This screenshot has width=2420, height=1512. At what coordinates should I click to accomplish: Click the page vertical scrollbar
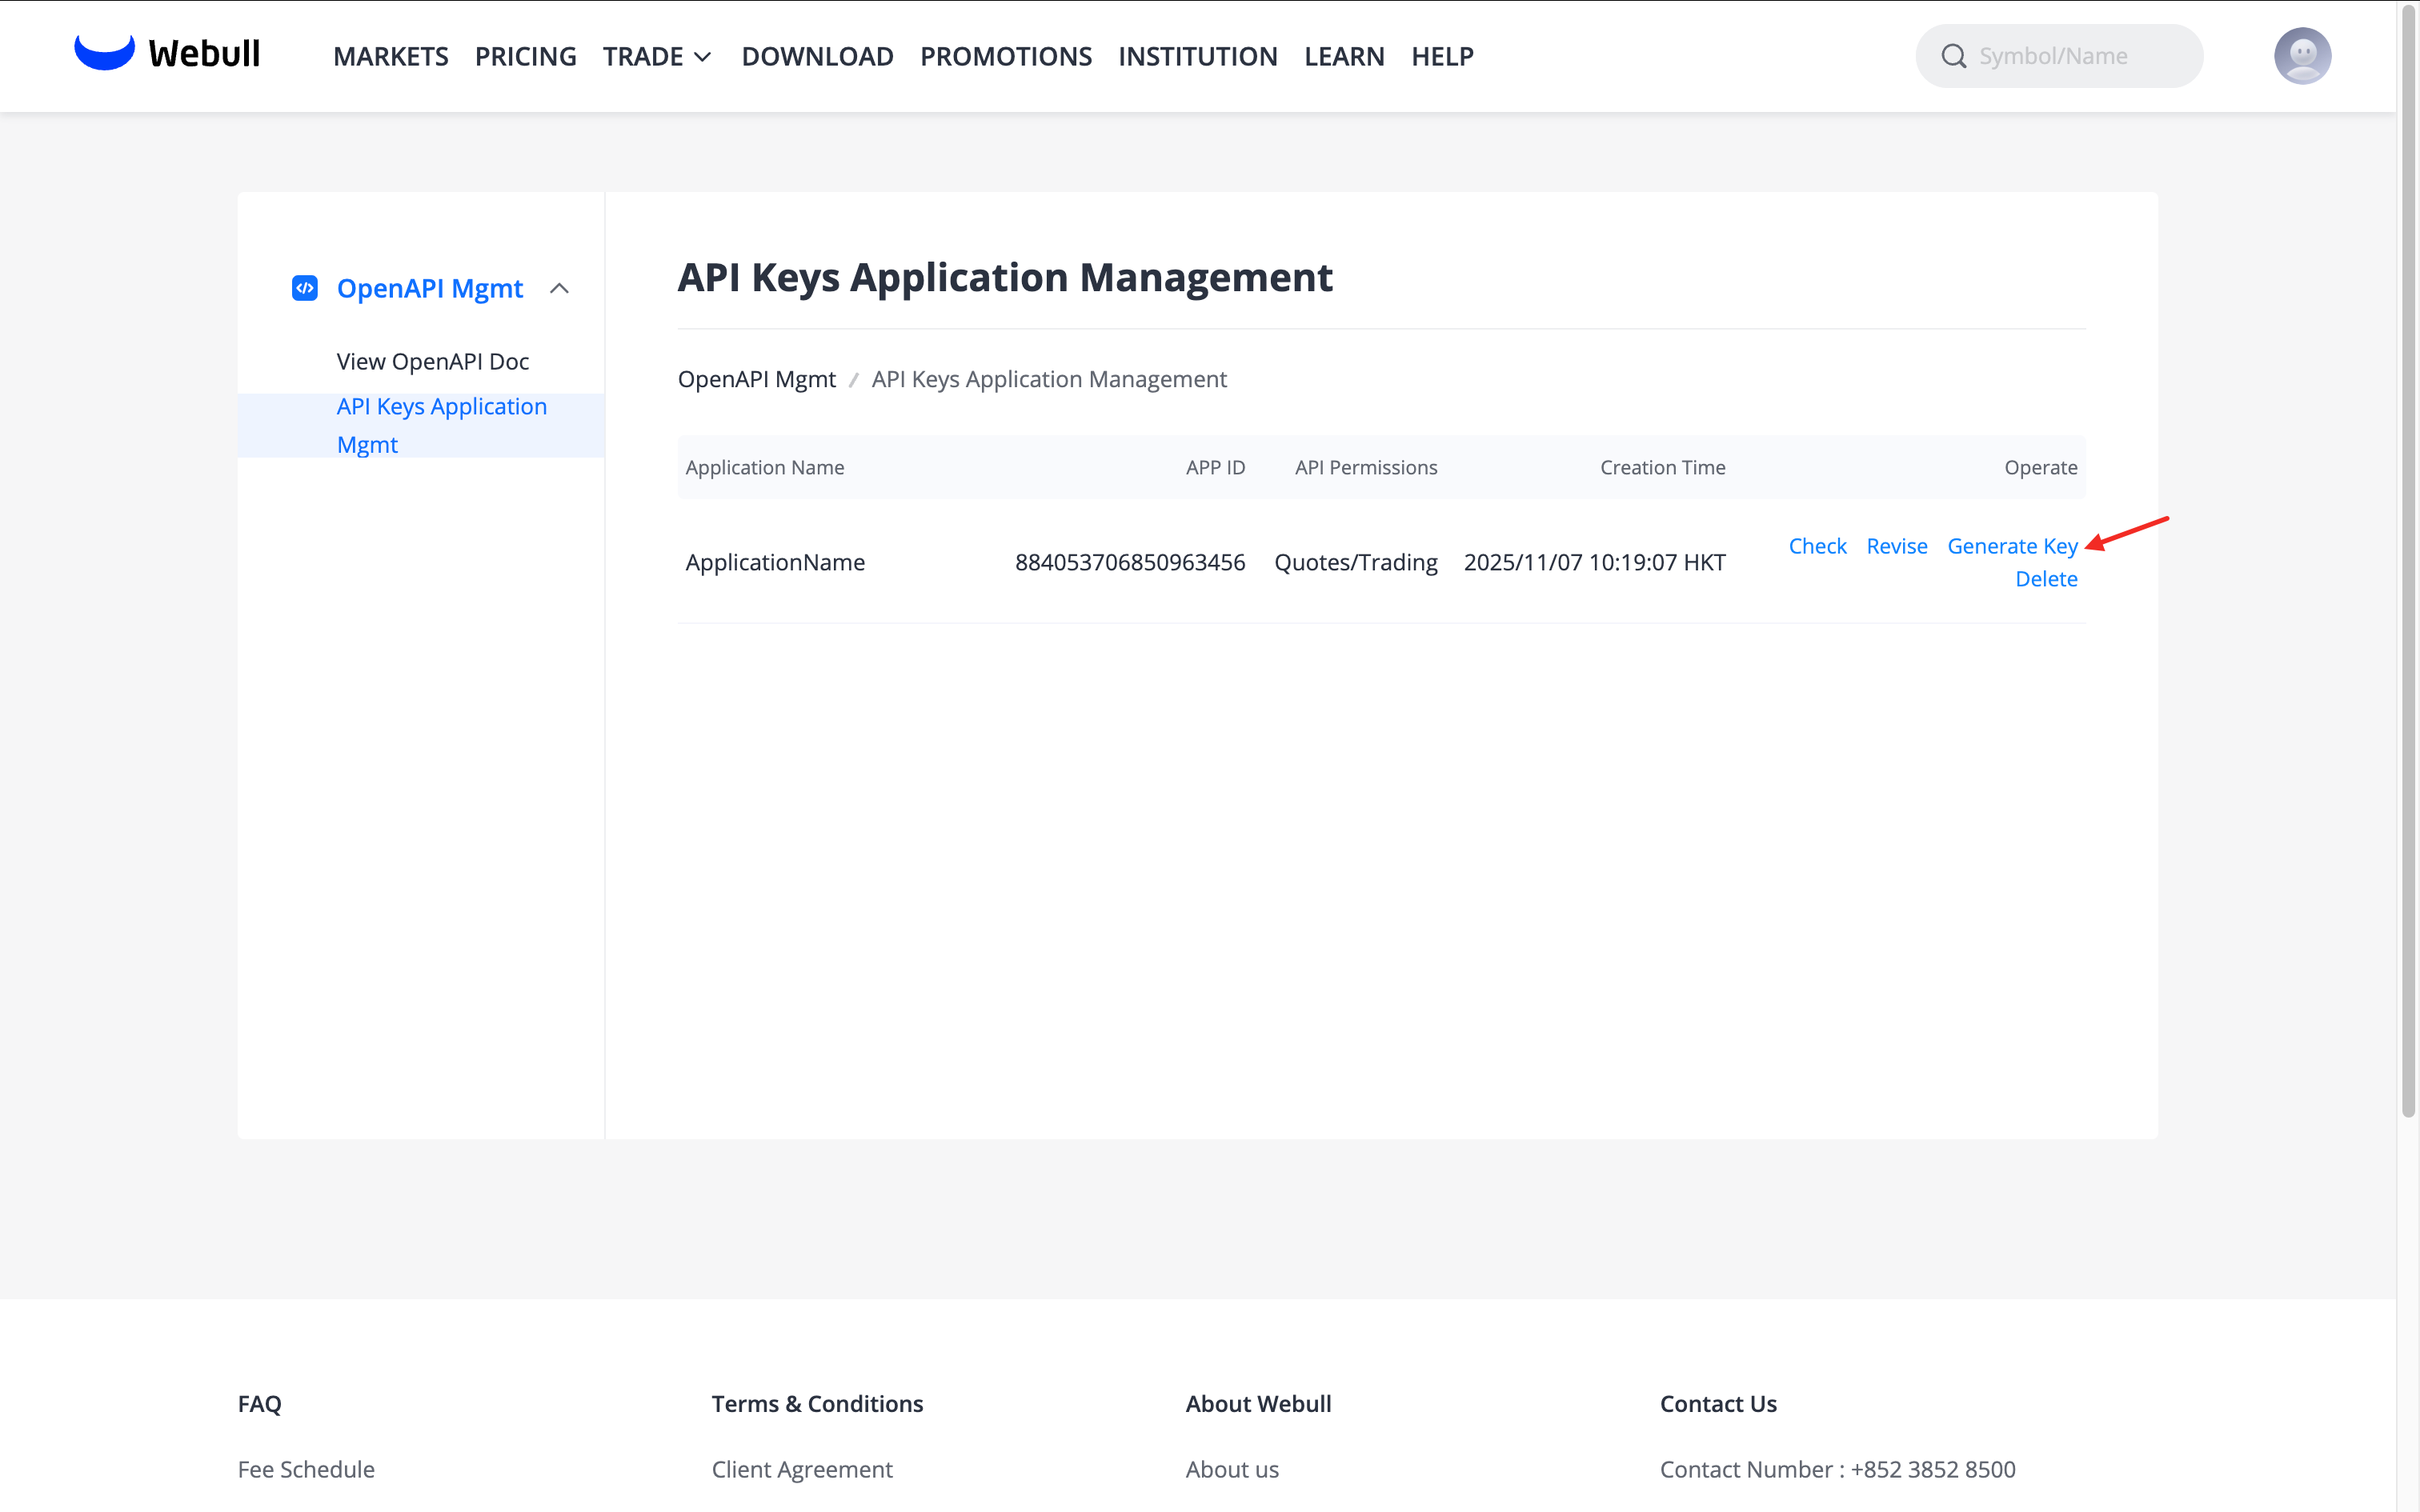[2408, 560]
